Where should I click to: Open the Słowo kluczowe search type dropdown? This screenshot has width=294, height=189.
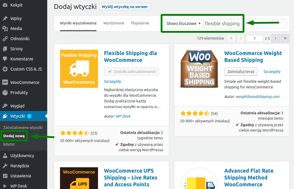click(183, 24)
